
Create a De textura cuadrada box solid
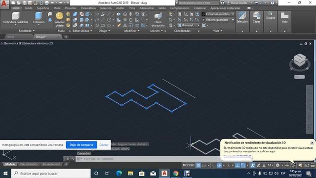click(15, 18)
